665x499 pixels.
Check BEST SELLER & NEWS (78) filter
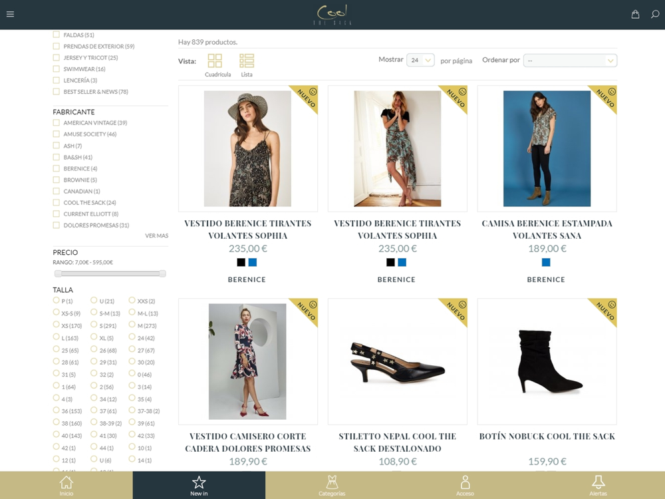pos(56,91)
